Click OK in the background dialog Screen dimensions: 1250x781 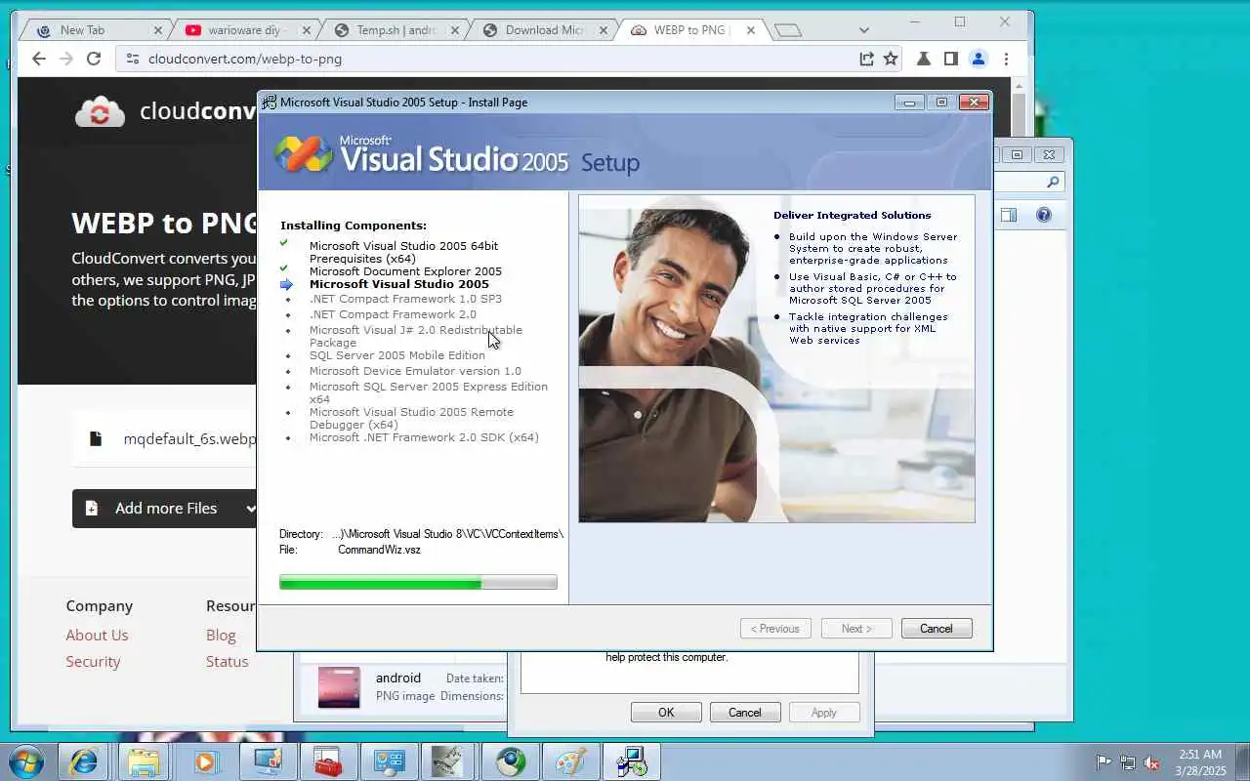(666, 713)
